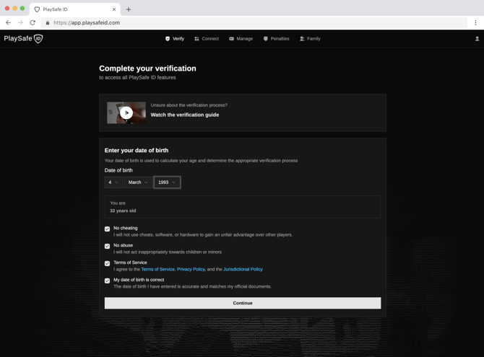The width and height of the screenshot is (484, 357).
Task: Open the Privacy Policy link
Action: [x=191, y=269]
